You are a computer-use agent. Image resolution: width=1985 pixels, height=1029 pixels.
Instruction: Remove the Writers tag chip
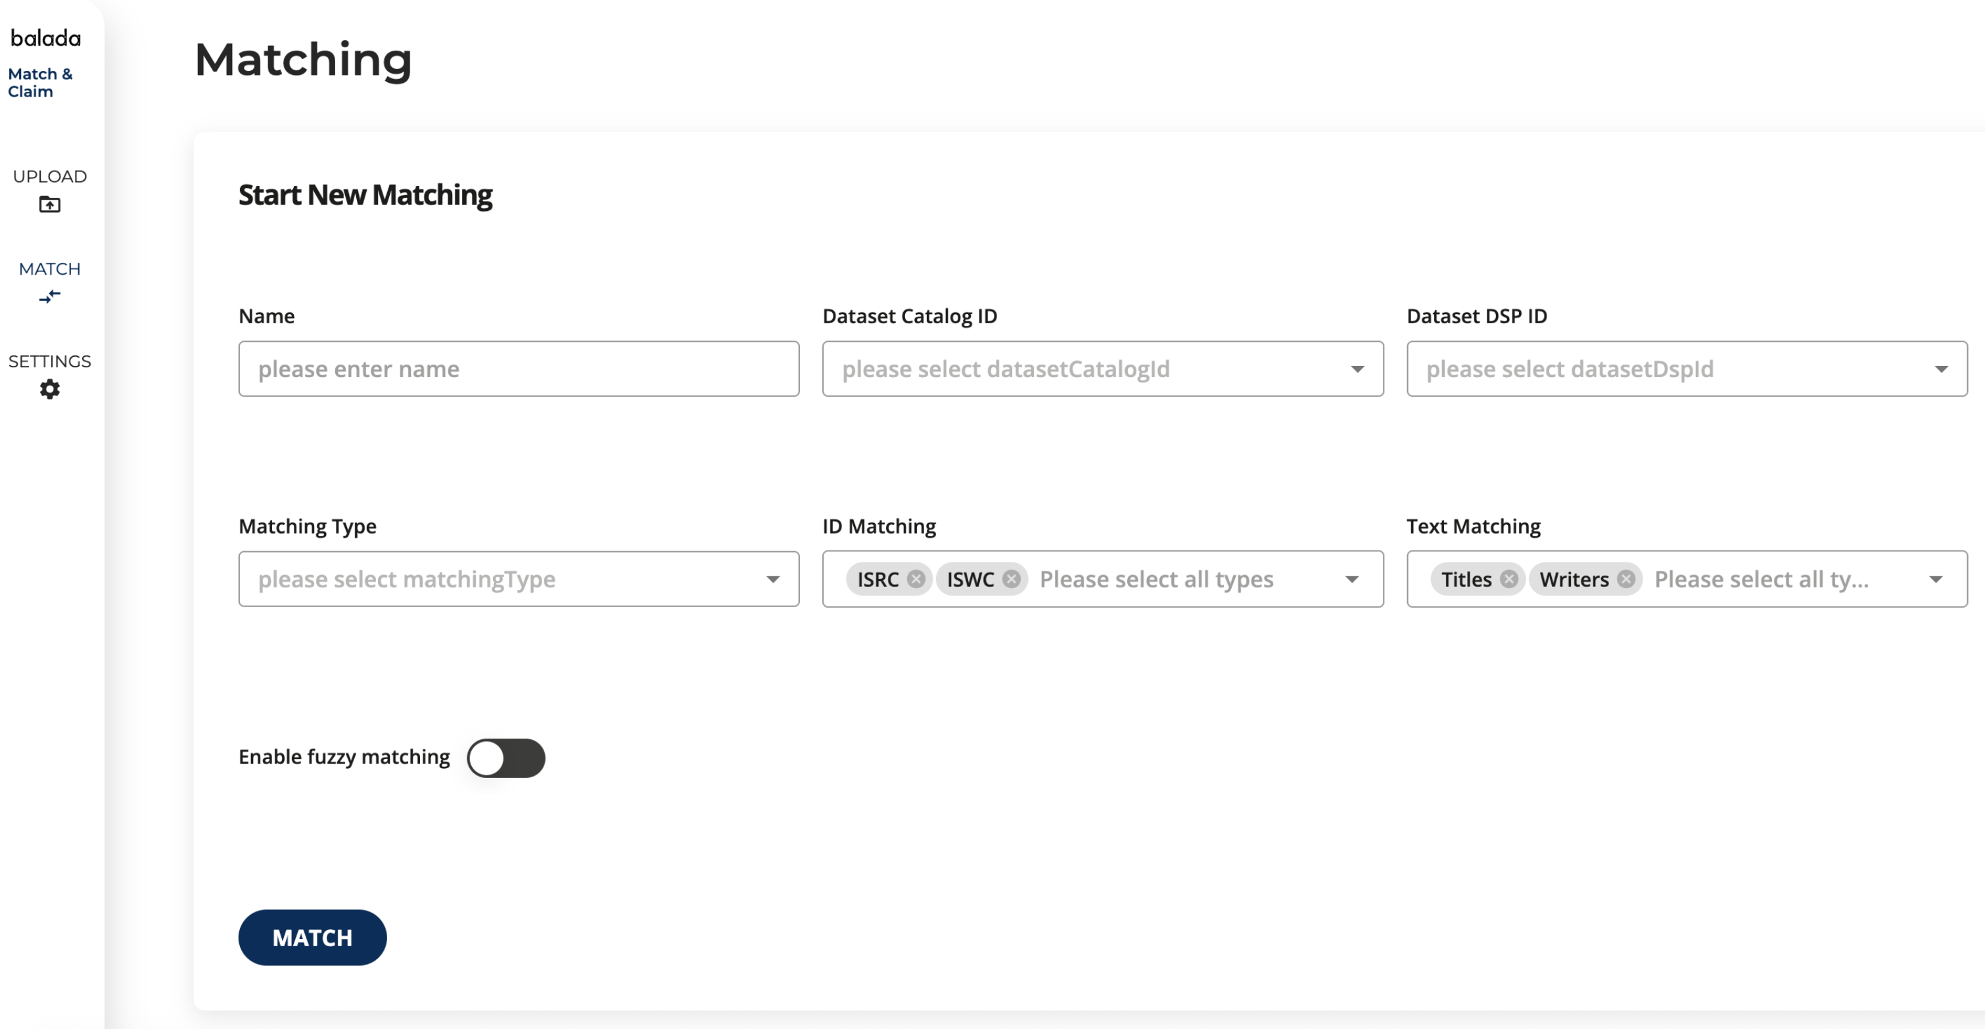pos(1626,579)
